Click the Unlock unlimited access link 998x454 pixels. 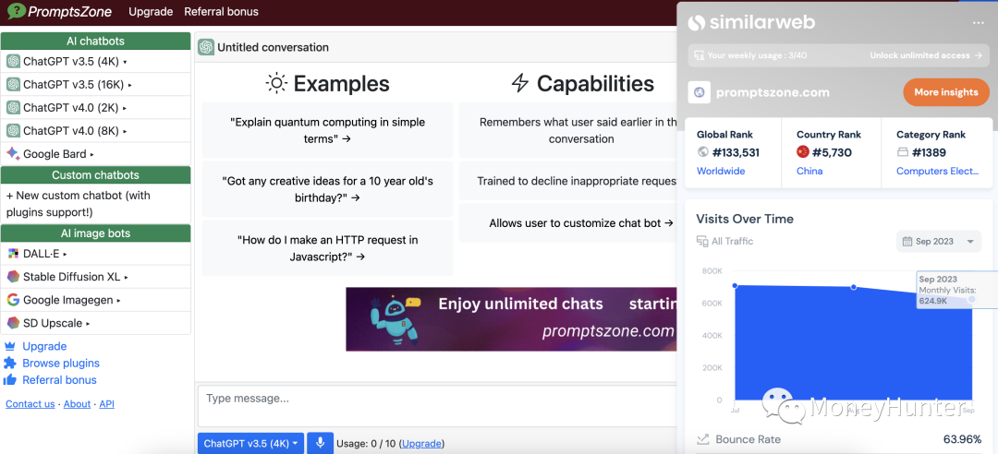coord(925,55)
